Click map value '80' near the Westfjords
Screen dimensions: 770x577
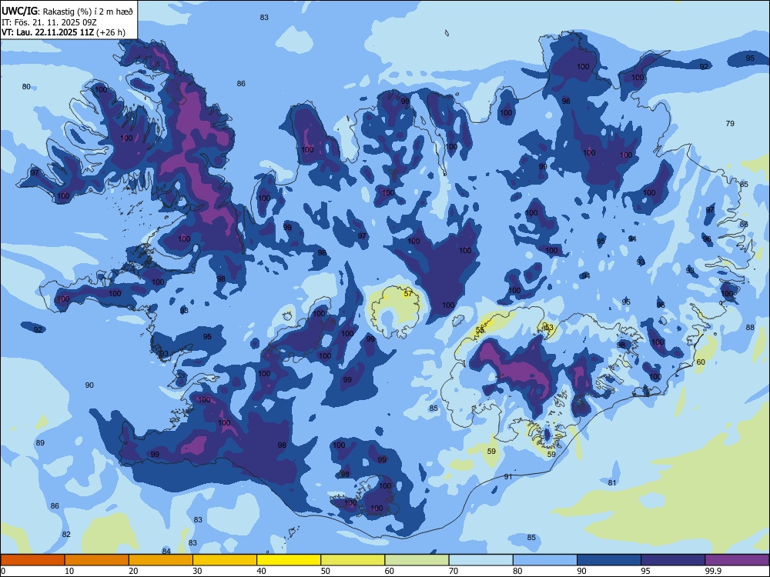tap(26, 87)
